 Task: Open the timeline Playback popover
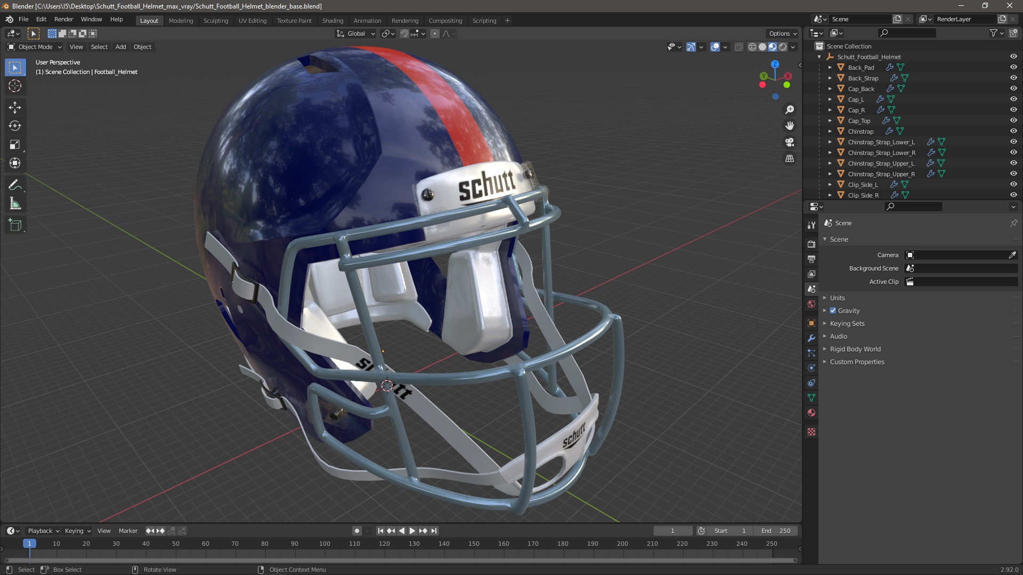pyautogui.click(x=43, y=531)
